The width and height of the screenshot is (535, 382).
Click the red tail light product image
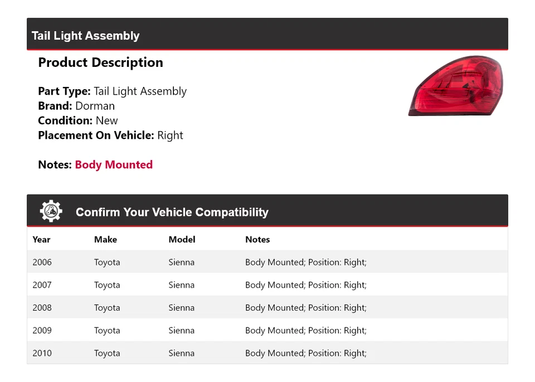pyautogui.click(x=455, y=87)
